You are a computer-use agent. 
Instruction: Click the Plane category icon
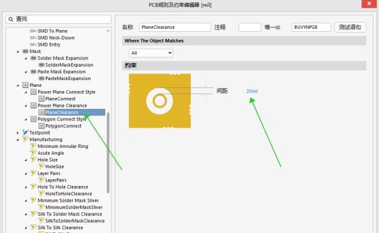[x=26, y=85]
